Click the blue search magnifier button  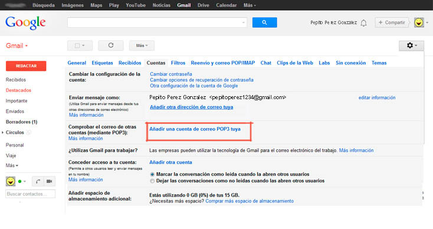264,22
